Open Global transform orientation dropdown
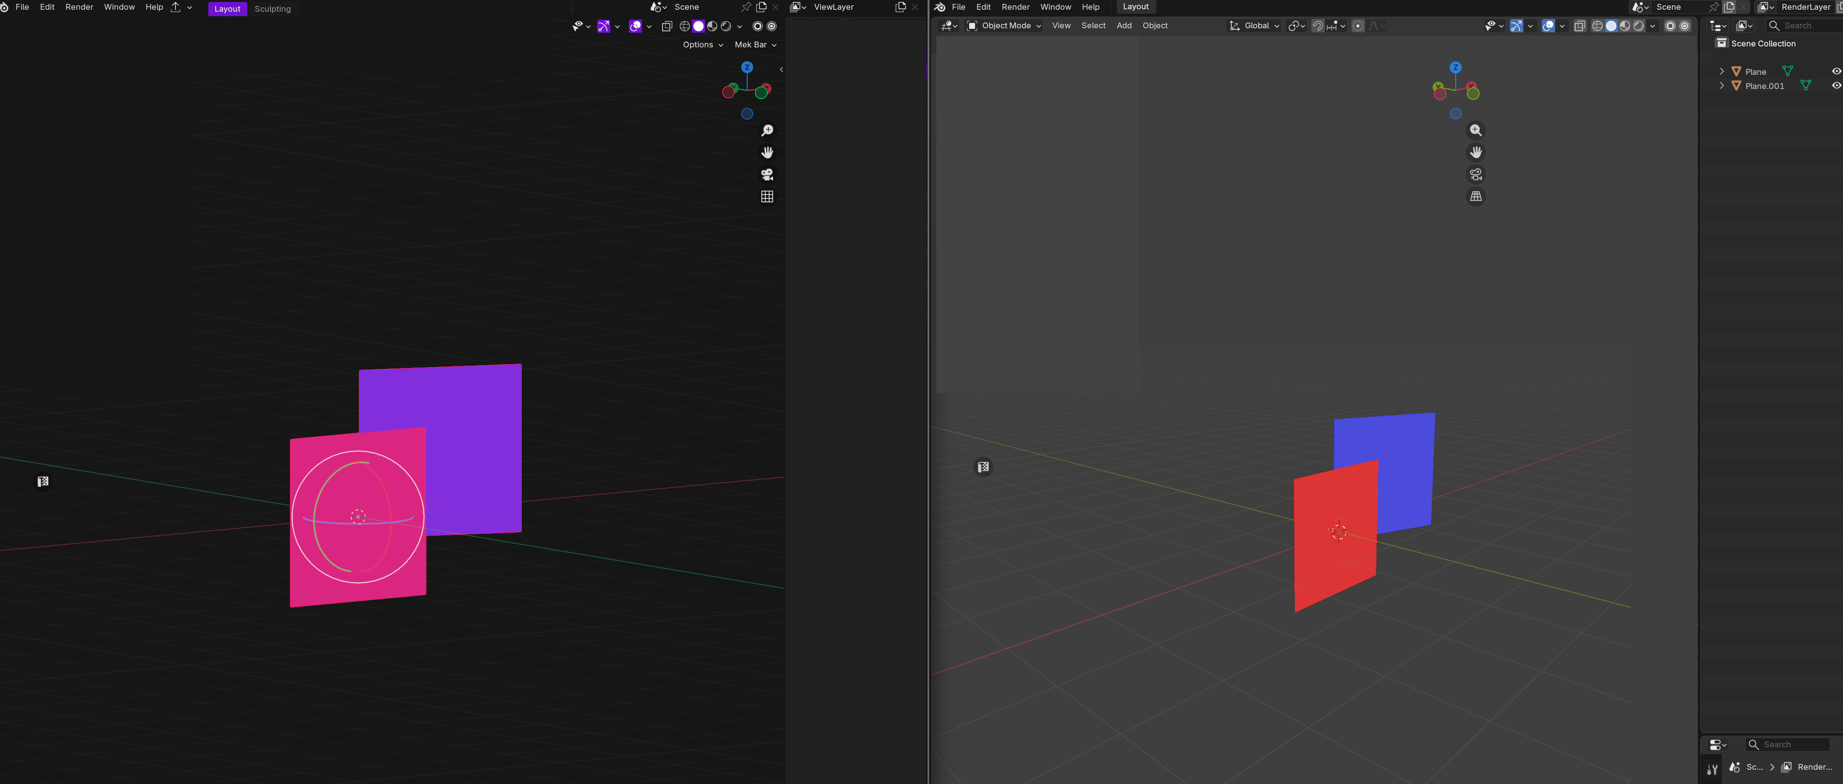1843x784 pixels. coord(1254,26)
